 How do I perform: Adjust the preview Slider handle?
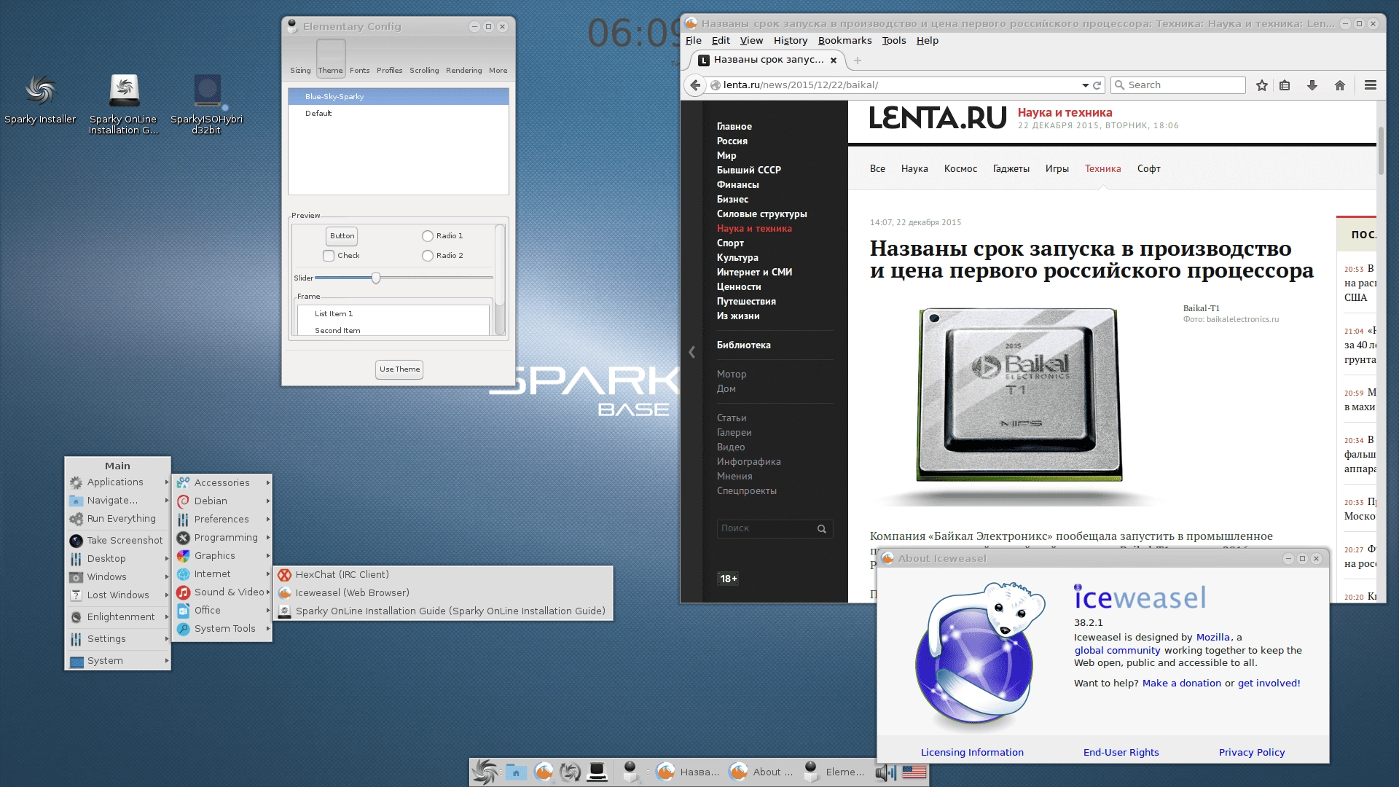(376, 278)
